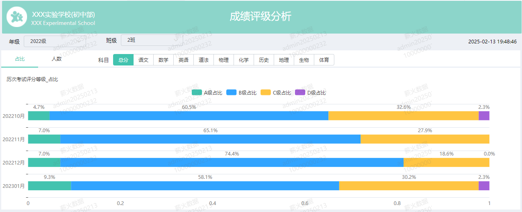Click the purple D级占比 legend swatch

[x=300, y=92]
